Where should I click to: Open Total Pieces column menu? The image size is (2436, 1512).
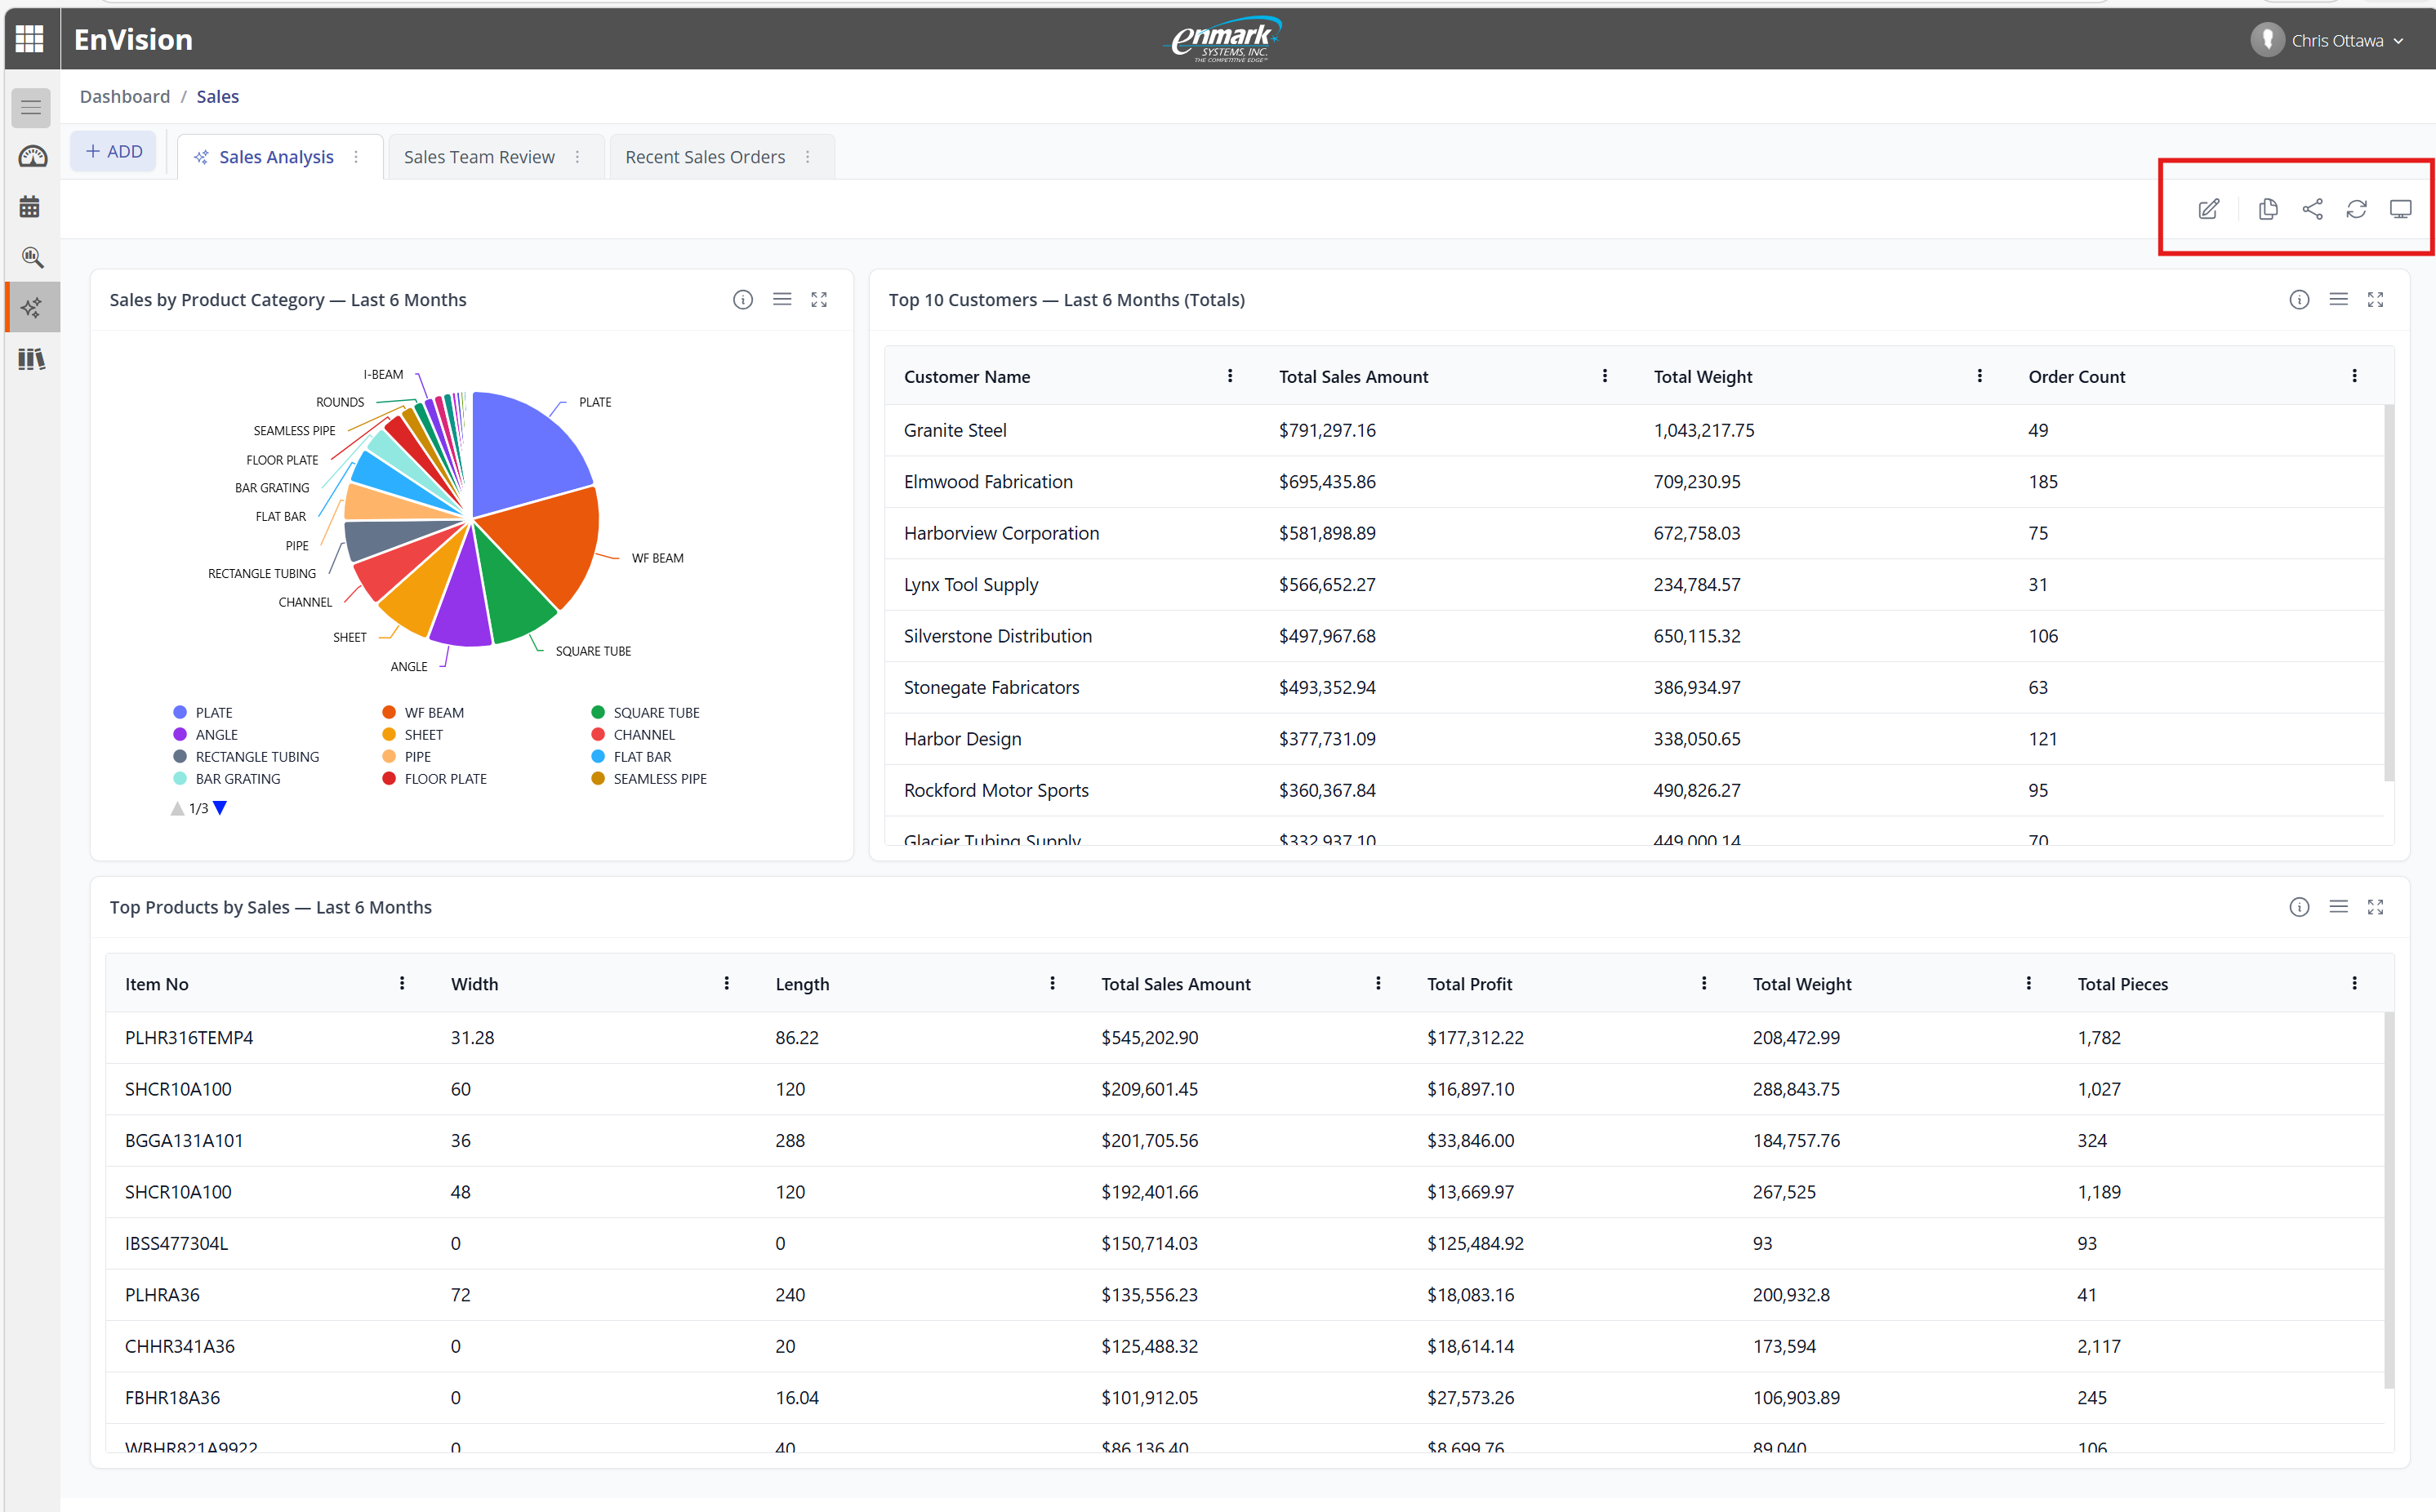[x=2354, y=983]
